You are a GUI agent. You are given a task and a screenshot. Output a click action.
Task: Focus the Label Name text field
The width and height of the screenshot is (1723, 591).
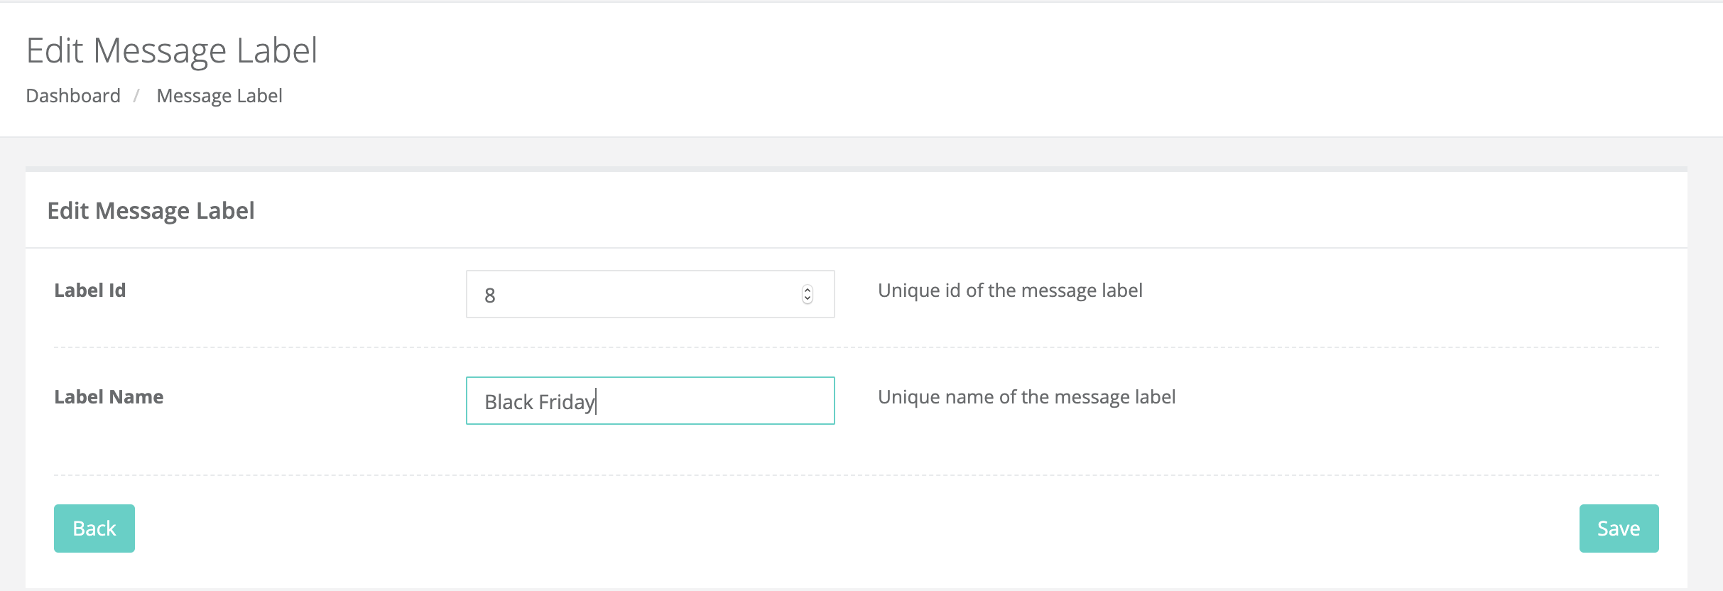[650, 401]
